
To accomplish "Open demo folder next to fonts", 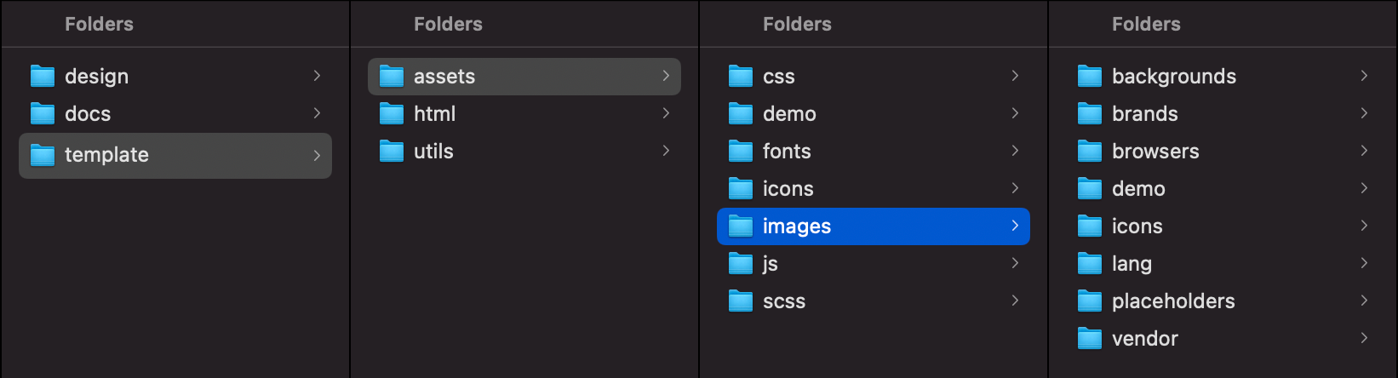I will pos(788,114).
